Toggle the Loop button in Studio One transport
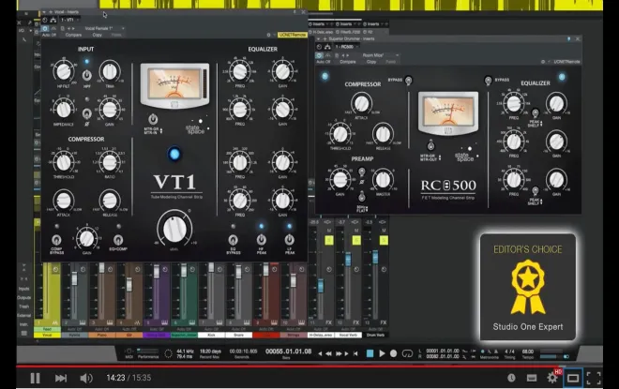This screenshot has width=619, height=389. click(407, 353)
